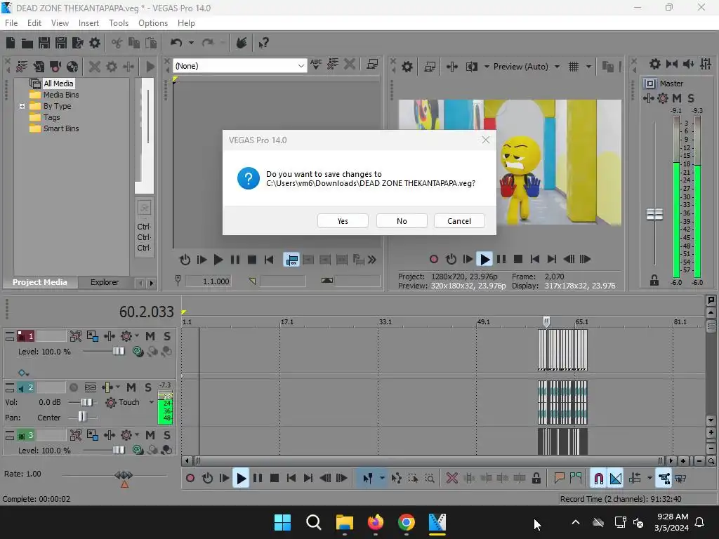The image size is (719, 539).
Task: Open the Insert menu
Action: point(88,23)
